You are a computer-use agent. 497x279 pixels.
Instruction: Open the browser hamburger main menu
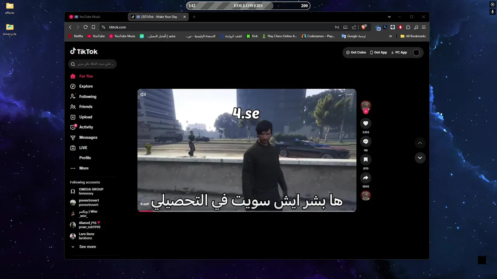click(424, 27)
